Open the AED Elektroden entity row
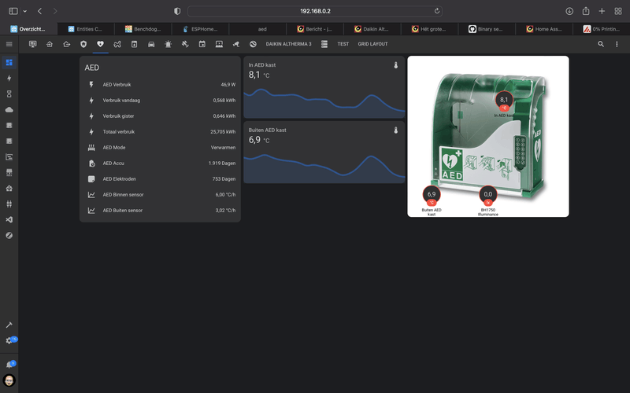630x393 pixels. point(160,179)
